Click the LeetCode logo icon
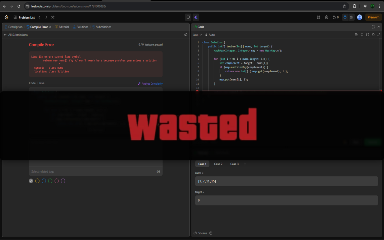Image resolution: width=384 pixels, height=240 pixels. click(6, 17)
